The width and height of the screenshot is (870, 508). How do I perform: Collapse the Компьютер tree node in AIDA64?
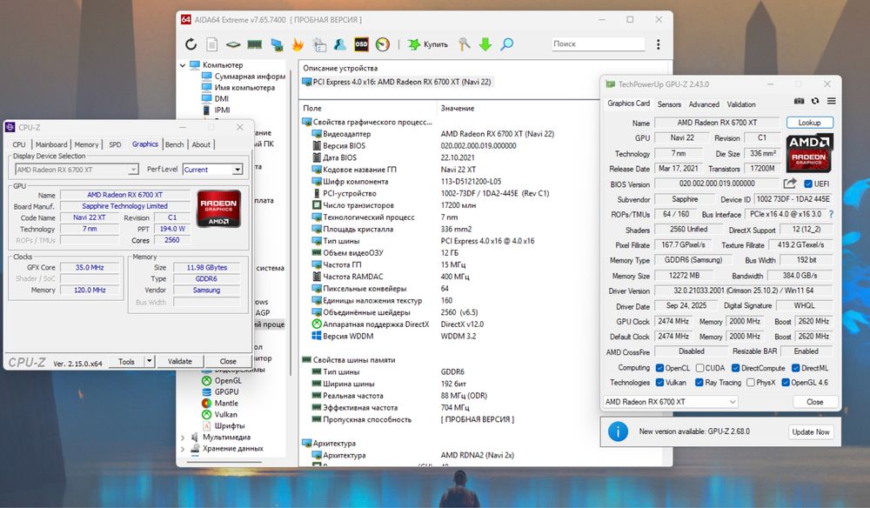183,65
